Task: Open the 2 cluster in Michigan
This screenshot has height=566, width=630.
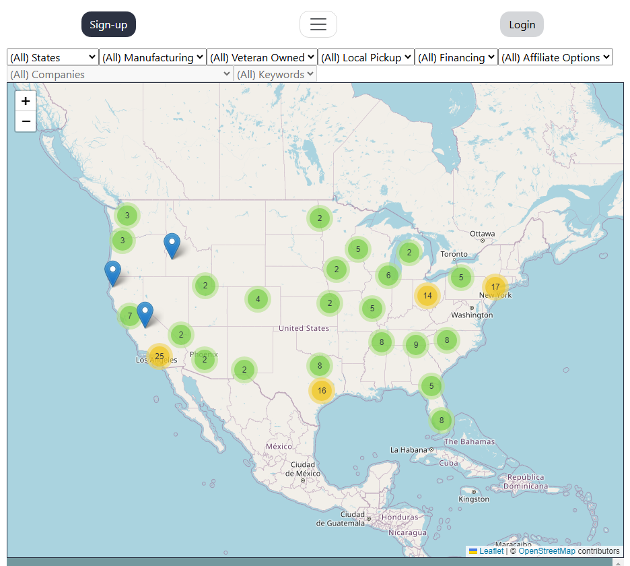Action: tap(409, 253)
